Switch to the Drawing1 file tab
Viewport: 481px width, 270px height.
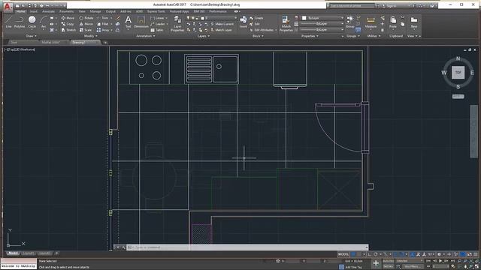[x=84, y=43]
